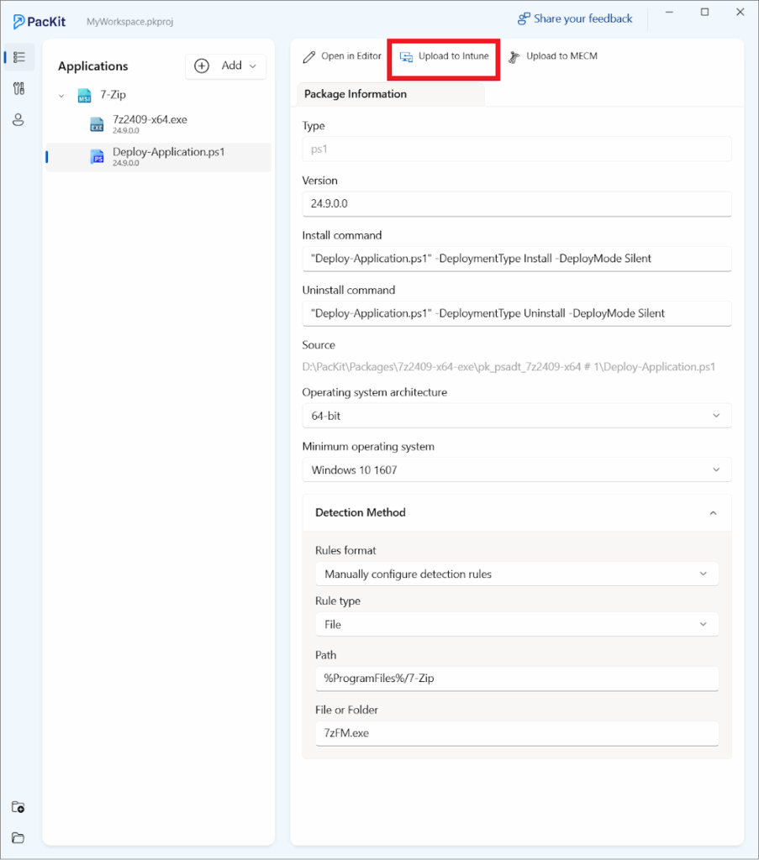Viewport: 759px width, 860px height.
Task: Select 7z2409-x64.exe in the tree
Action: [150, 120]
